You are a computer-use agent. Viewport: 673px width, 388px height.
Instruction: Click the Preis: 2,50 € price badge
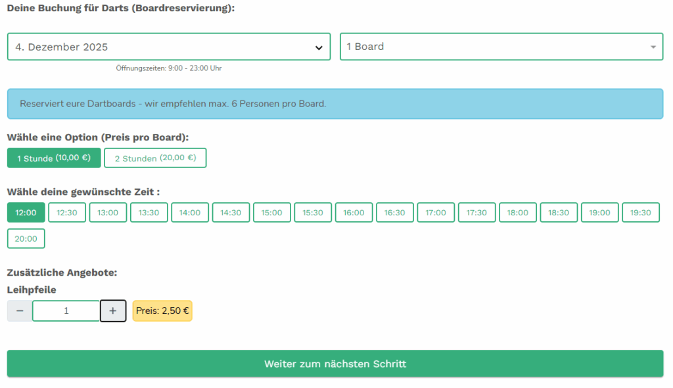162,311
